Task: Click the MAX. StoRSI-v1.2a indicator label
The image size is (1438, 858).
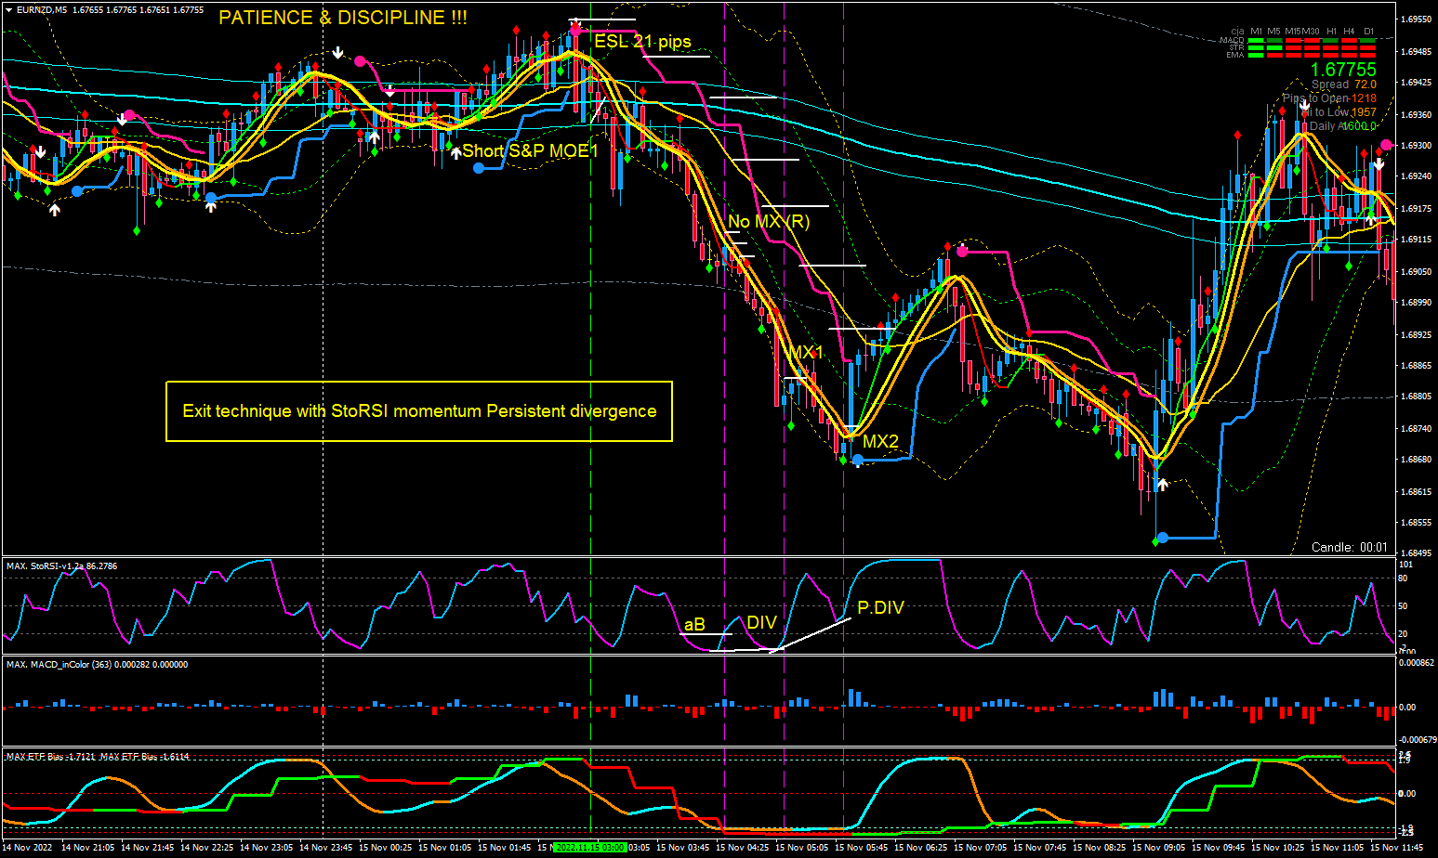Action: pos(61,565)
